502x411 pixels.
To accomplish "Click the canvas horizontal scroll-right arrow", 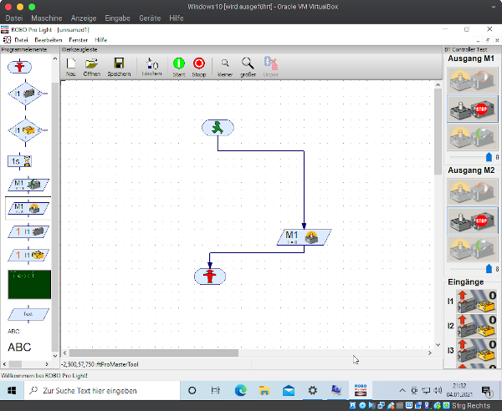I will click(x=430, y=353).
